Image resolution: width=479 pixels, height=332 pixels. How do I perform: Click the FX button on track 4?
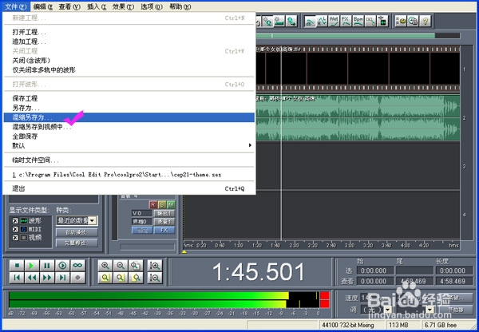[164, 231]
